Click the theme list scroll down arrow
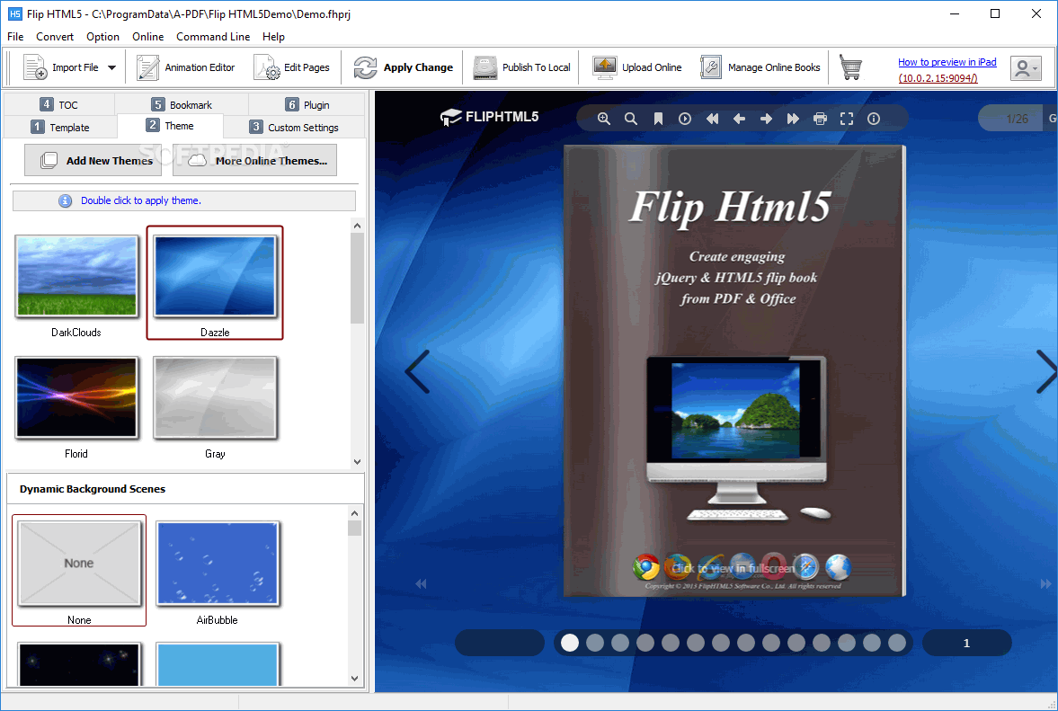Image resolution: width=1058 pixels, height=711 pixels. point(357,462)
